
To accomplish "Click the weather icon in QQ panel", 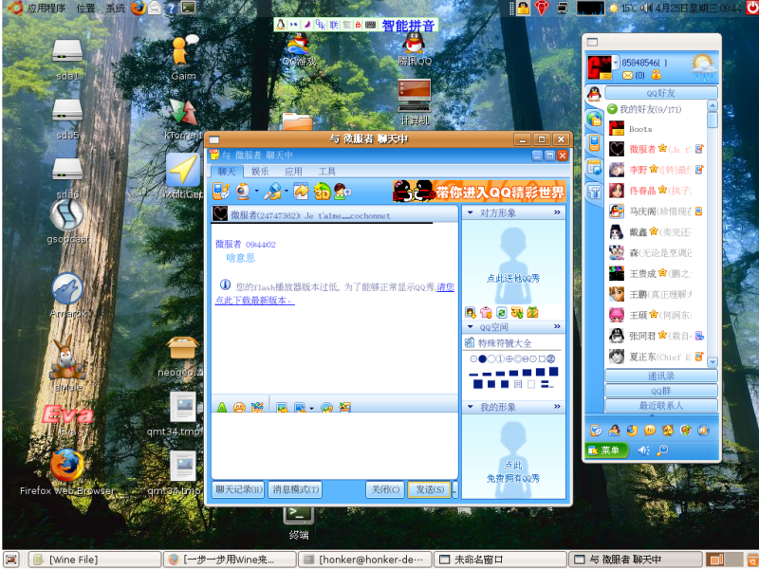I will point(704,67).
